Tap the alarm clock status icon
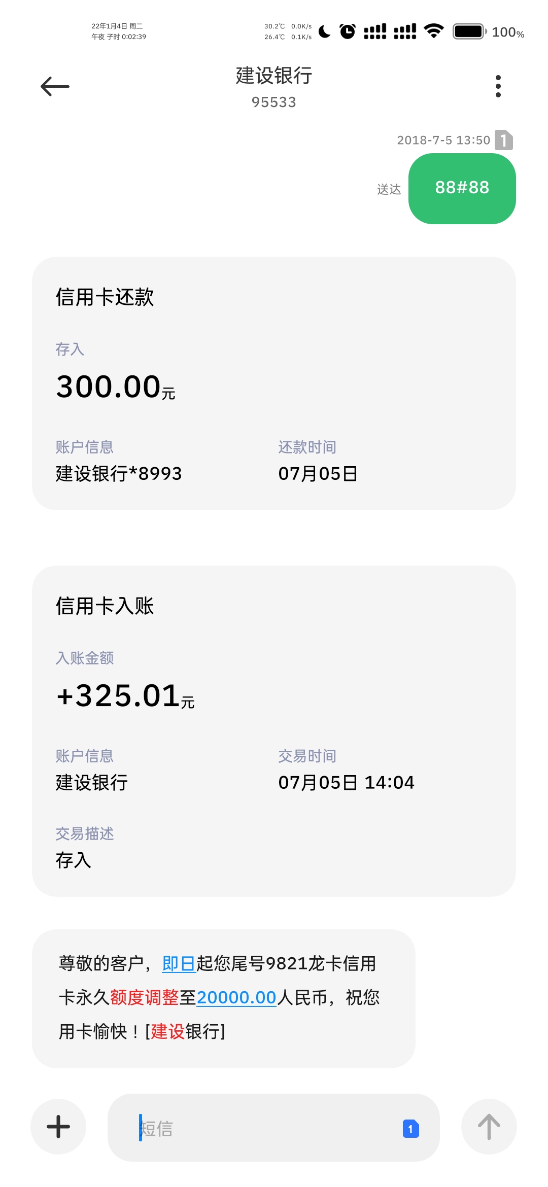Image resolution: width=548 pixels, height=1187 pixels. coord(348,31)
